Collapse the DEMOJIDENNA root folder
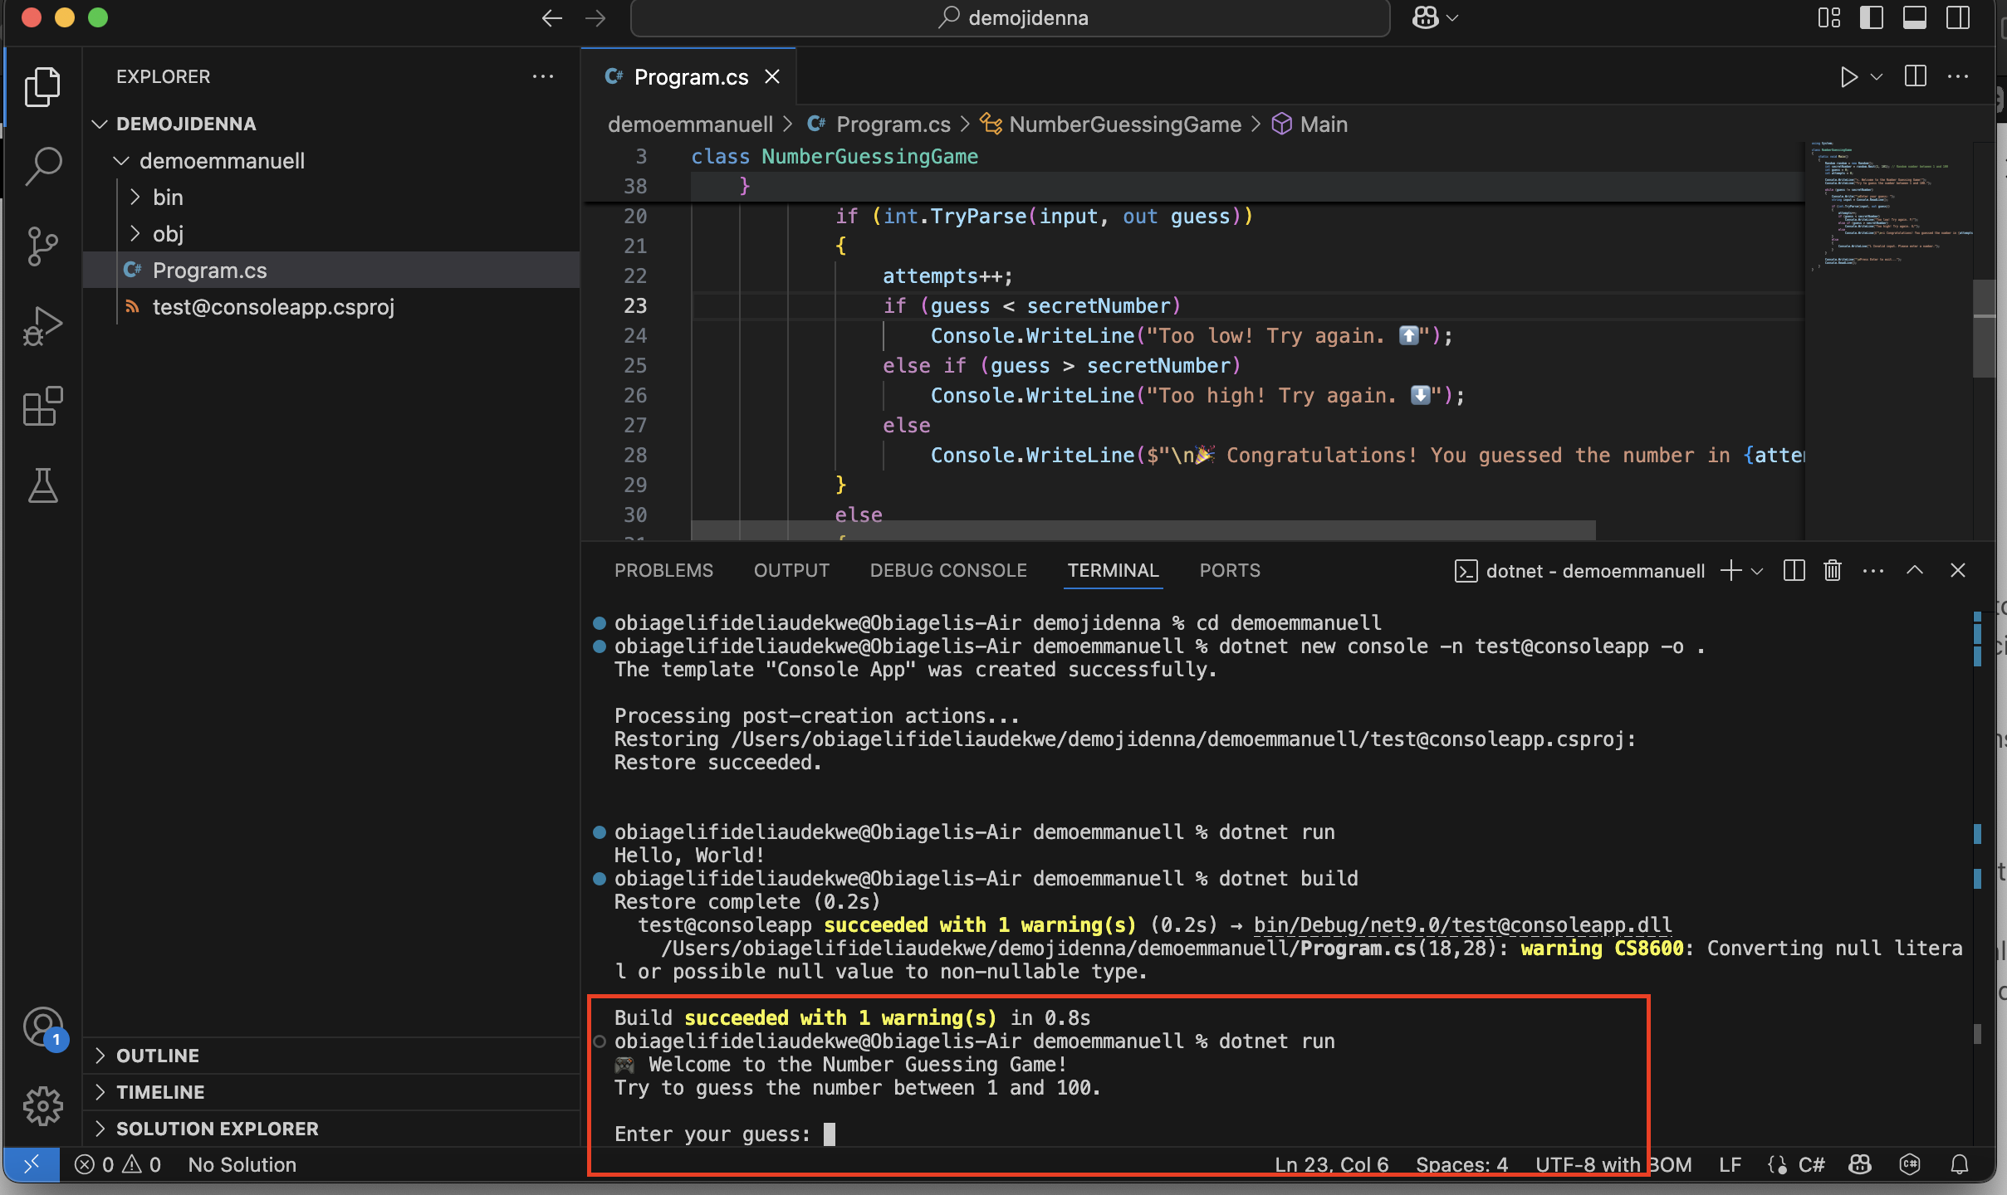Viewport: 2007px width, 1195px height. coord(100,124)
